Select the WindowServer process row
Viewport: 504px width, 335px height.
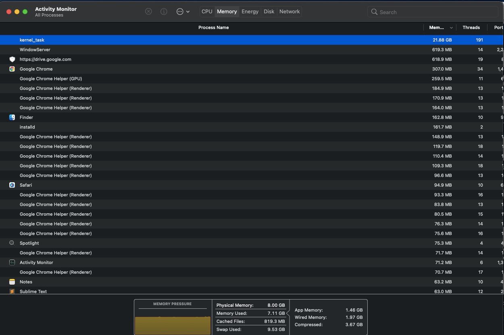pyautogui.click(x=252, y=50)
